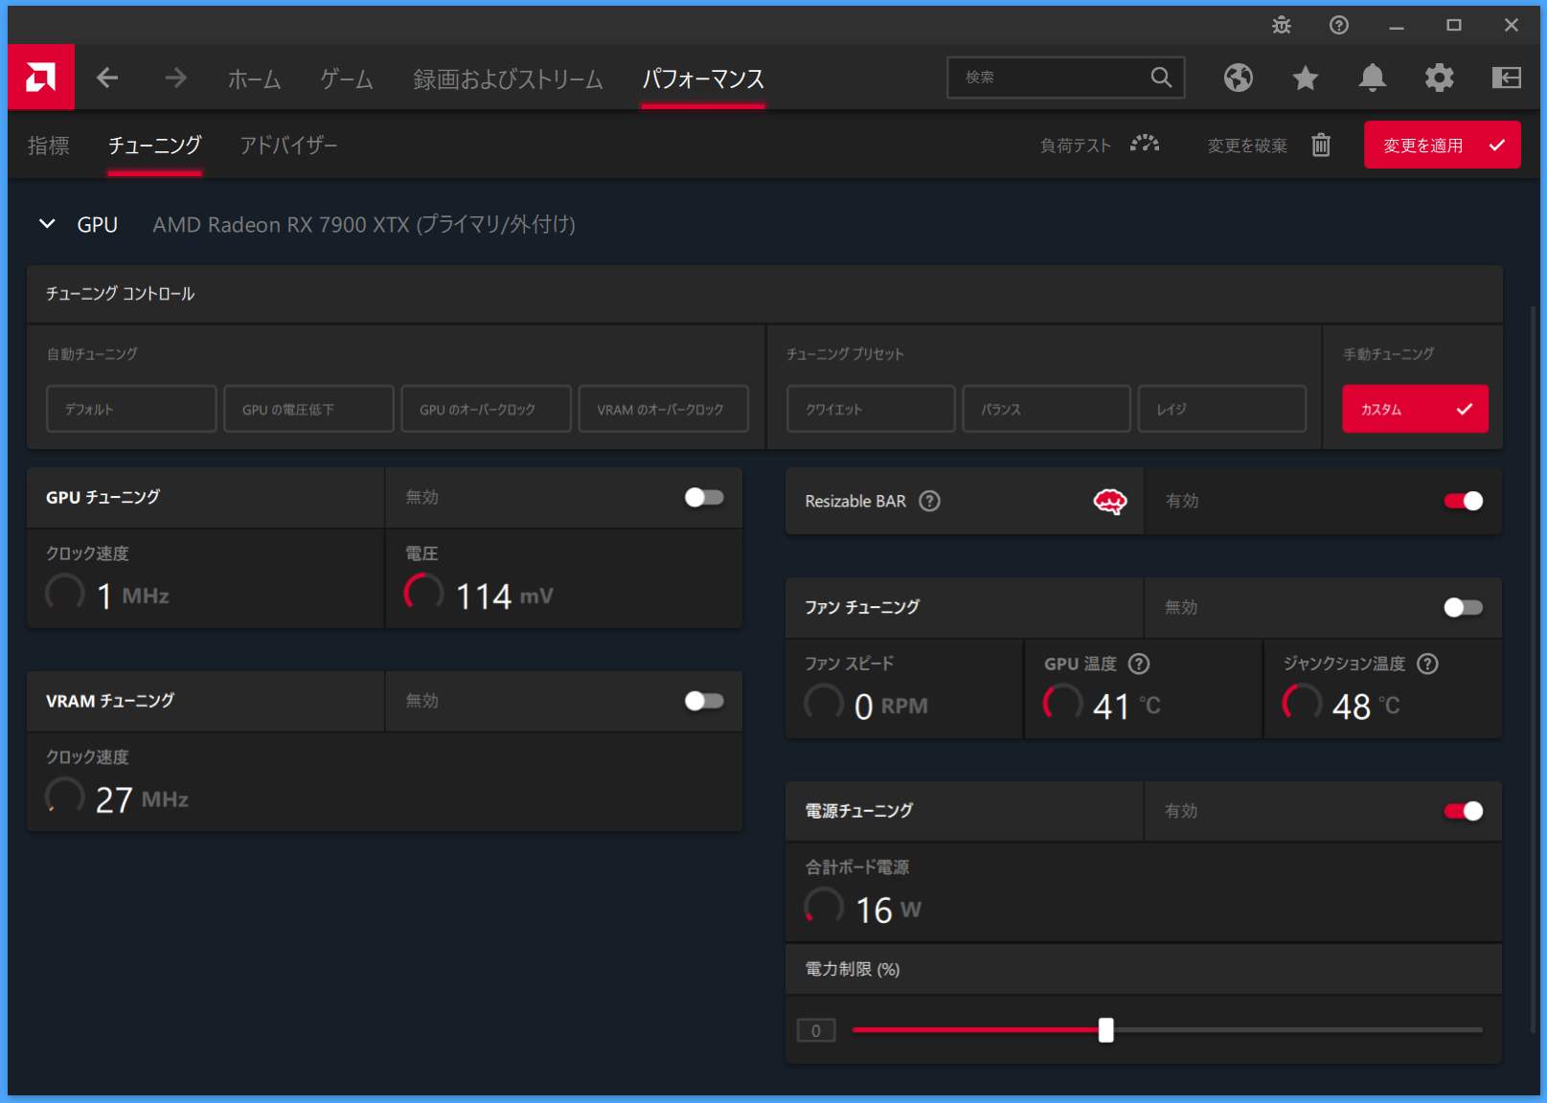1547x1103 pixels.
Task: Select VRAM のオーバークロック option
Action: coord(663,409)
